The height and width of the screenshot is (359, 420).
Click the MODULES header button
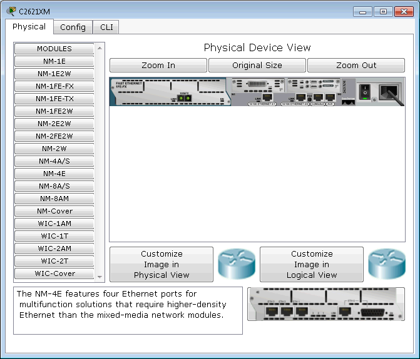click(x=54, y=49)
